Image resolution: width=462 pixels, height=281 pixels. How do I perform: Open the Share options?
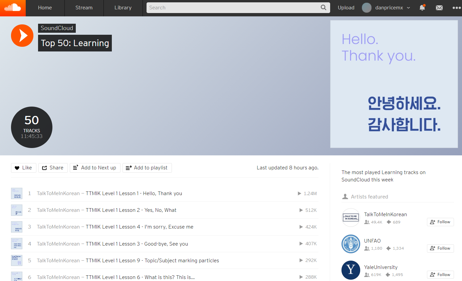tap(53, 168)
